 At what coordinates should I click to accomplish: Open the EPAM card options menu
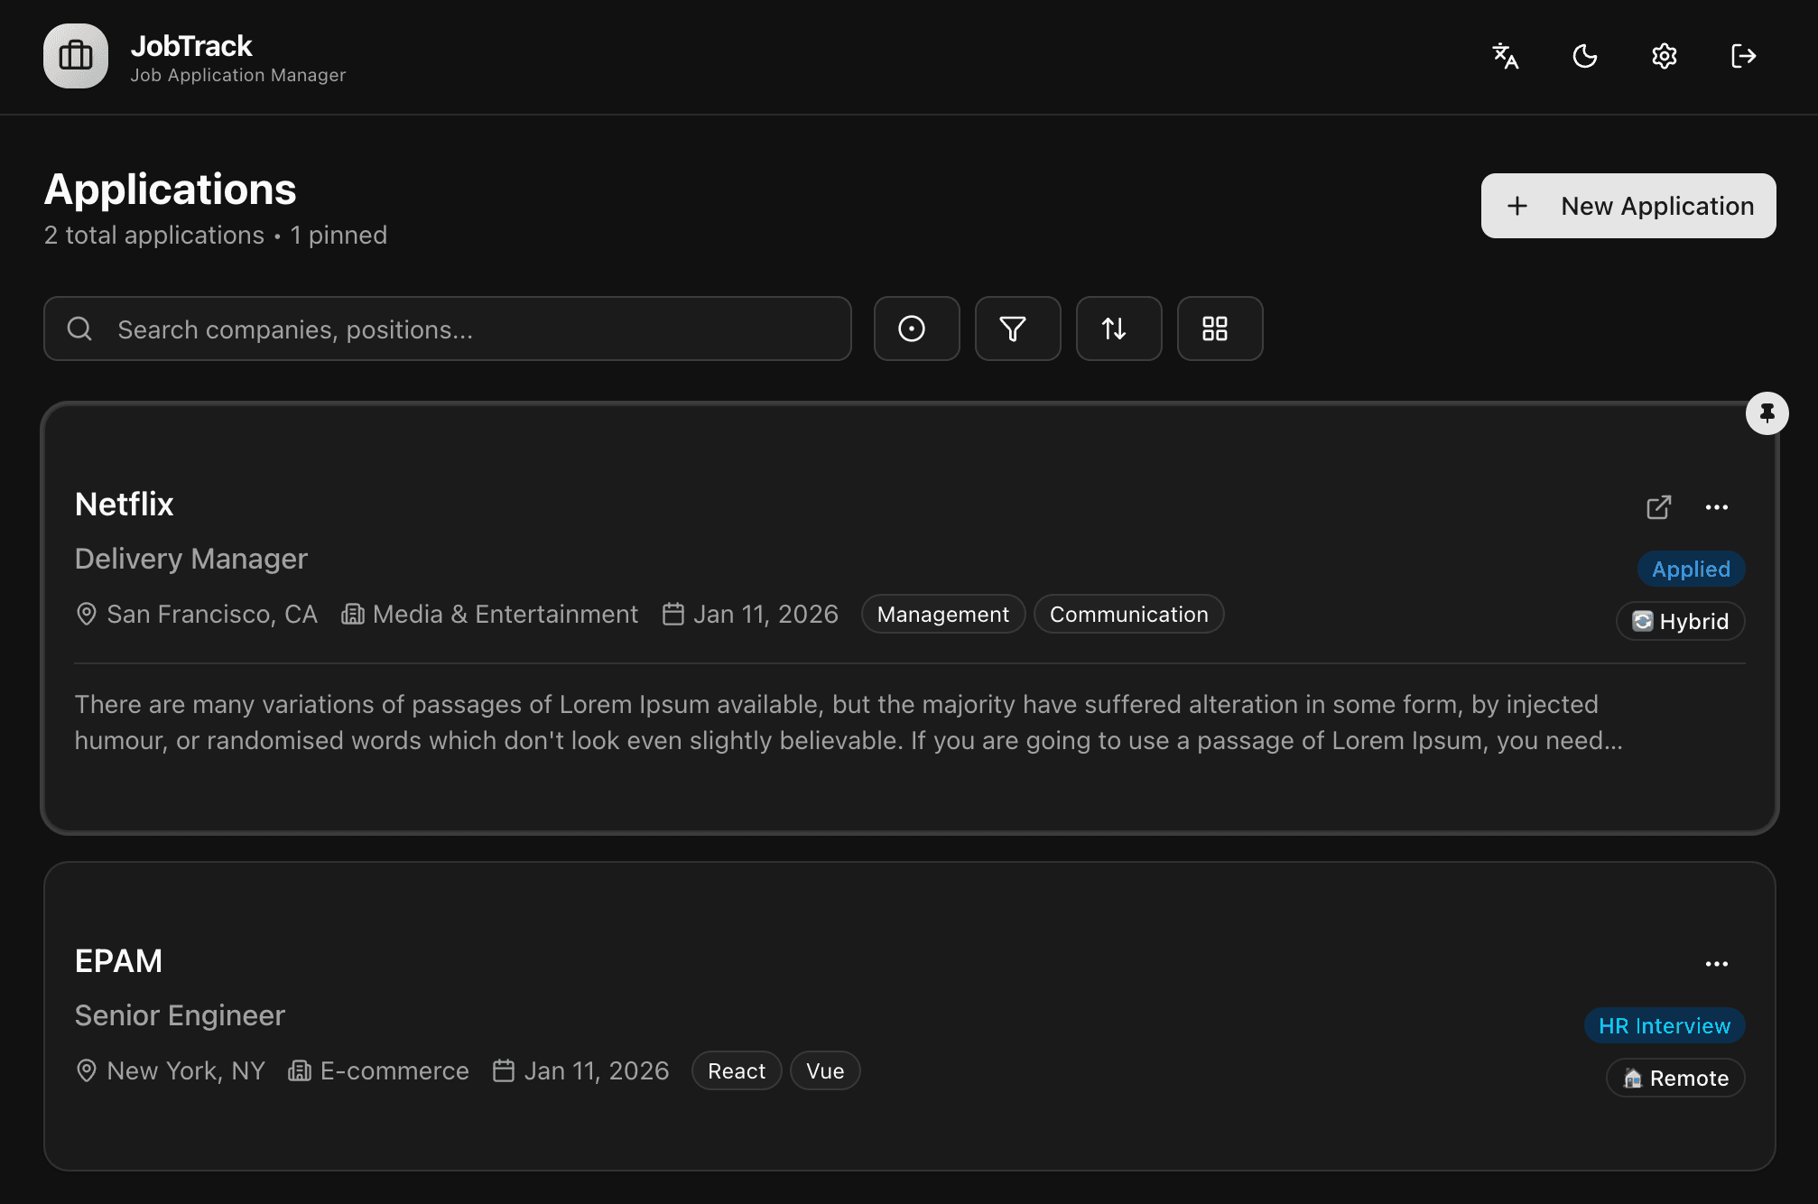tap(1717, 964)
